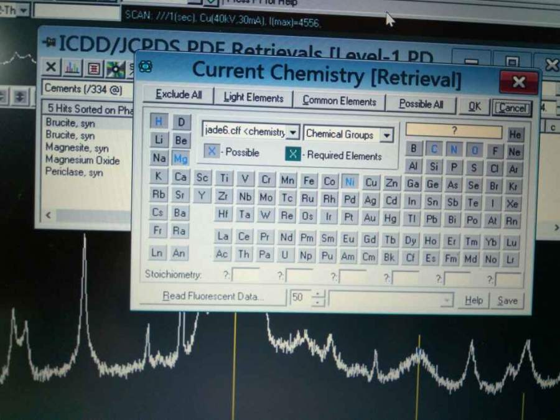Click the teal Required Elements X legend box
This screenshot has width=560, height=420.
coord(293,154)
